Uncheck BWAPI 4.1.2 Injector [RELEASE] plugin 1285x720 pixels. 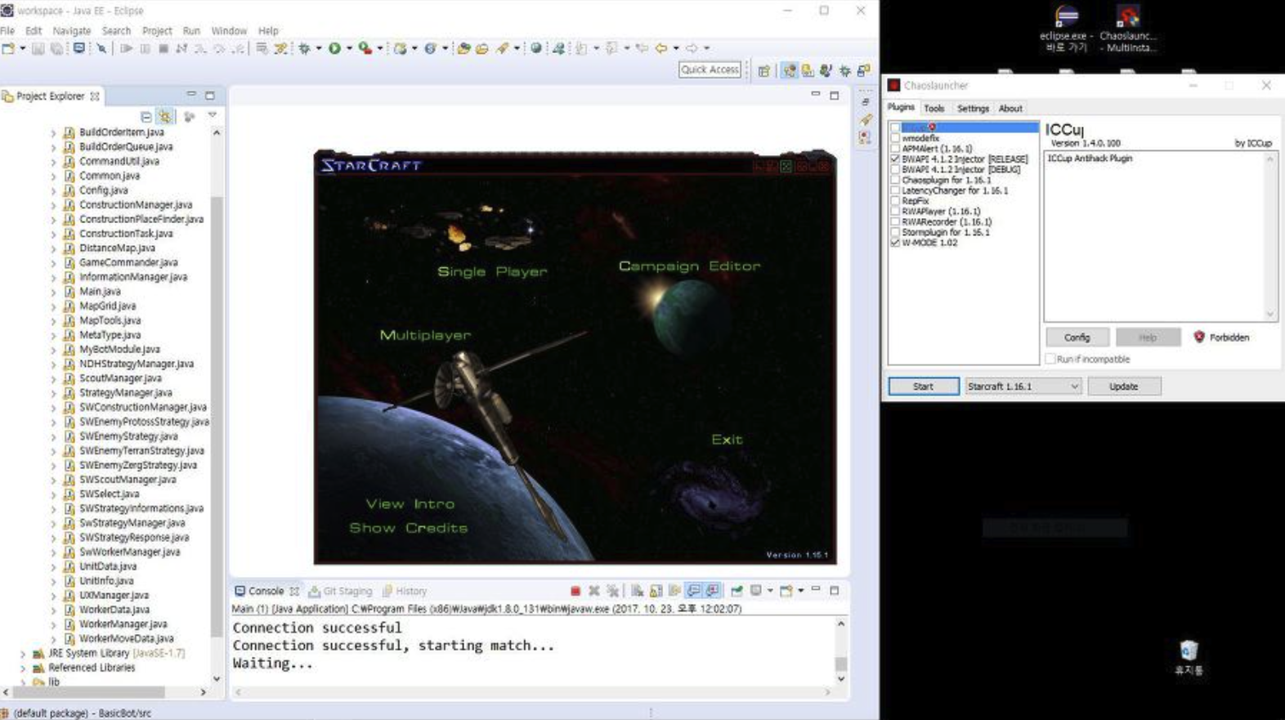click(895, 159)
